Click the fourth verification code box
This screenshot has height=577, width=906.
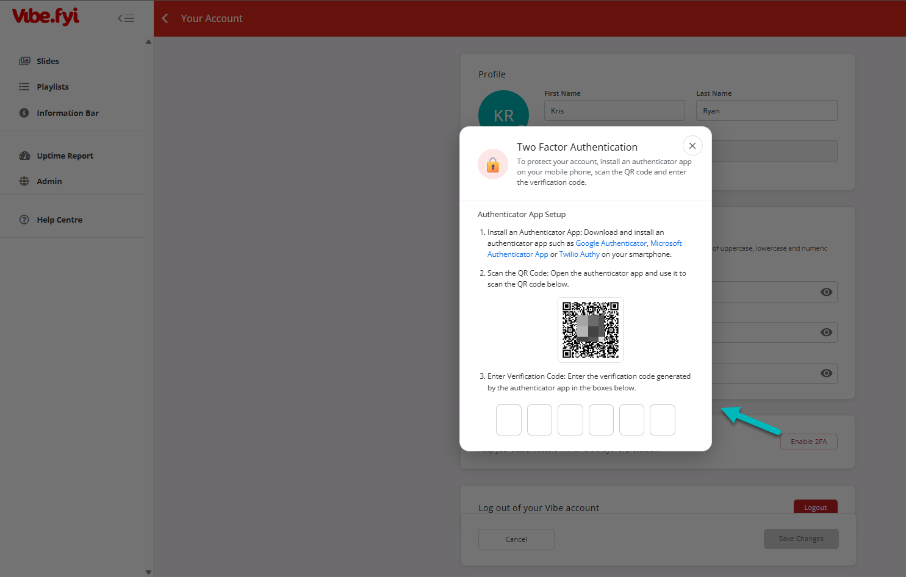click(x=601, y=420)
